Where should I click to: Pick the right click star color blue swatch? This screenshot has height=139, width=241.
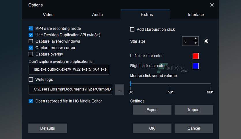tap(196, 66)
